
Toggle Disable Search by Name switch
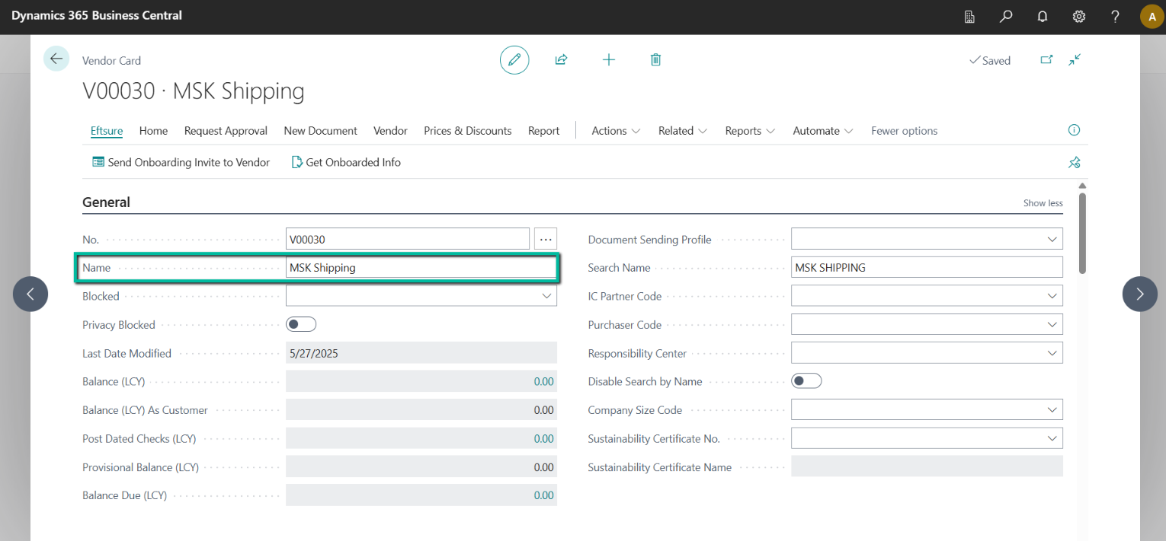(x=807, y=381)
